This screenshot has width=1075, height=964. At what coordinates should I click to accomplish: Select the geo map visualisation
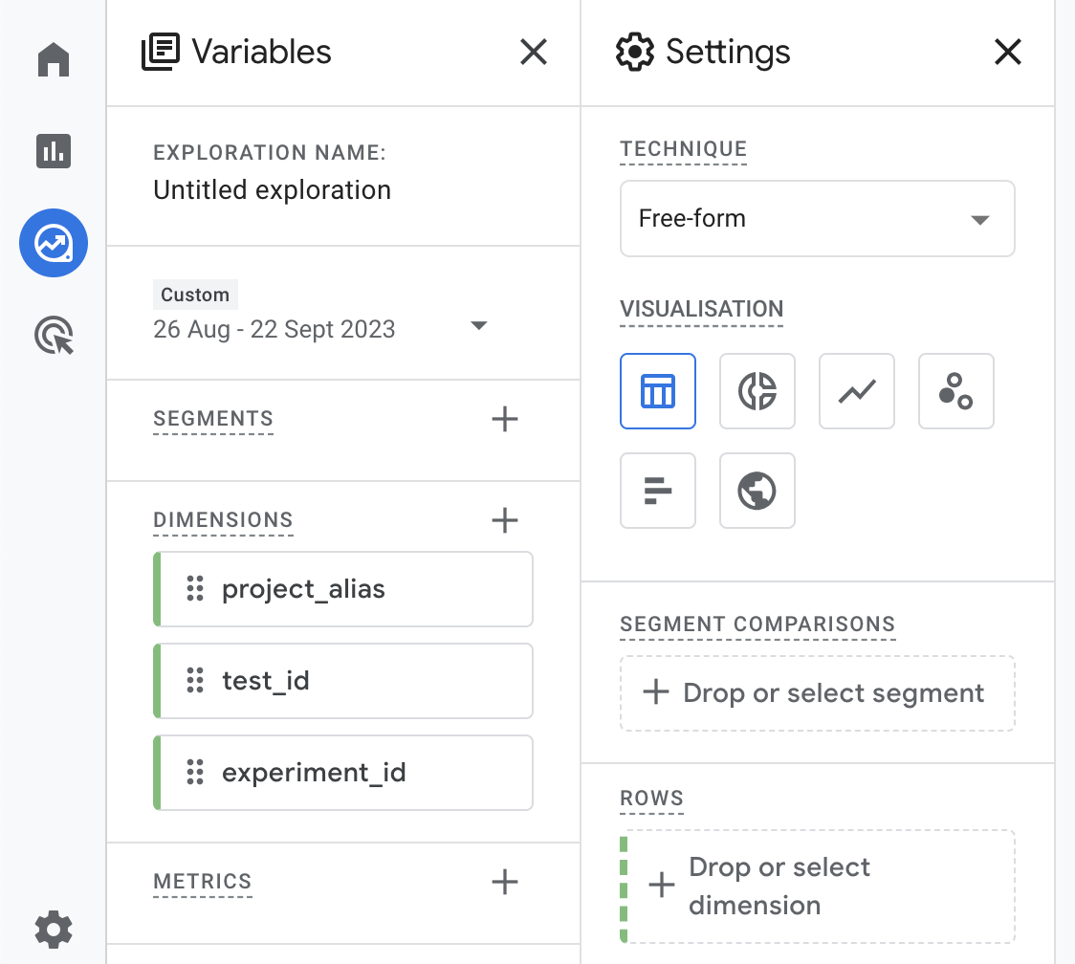[x=757, y=491]
